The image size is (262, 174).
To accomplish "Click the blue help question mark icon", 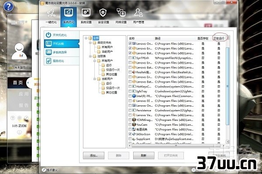I will (x=9, y=7).
